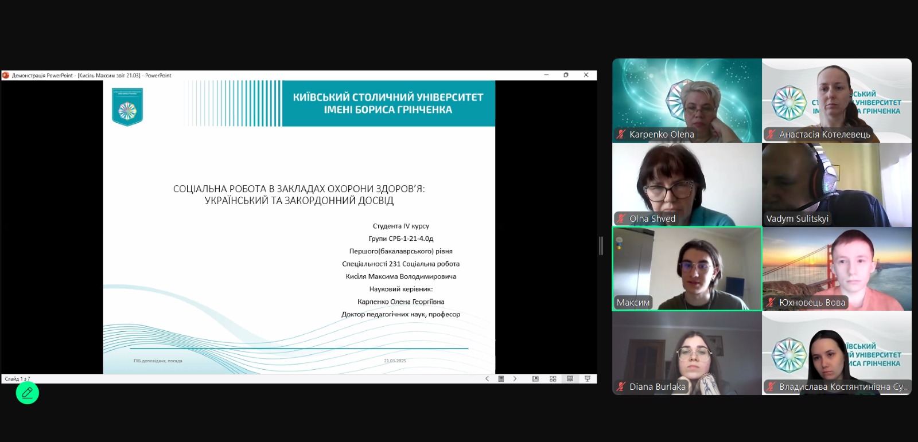Click the divider handle beside video gallery
The width and height of the screenshot is (918, 442).
[x=601, y=245]
